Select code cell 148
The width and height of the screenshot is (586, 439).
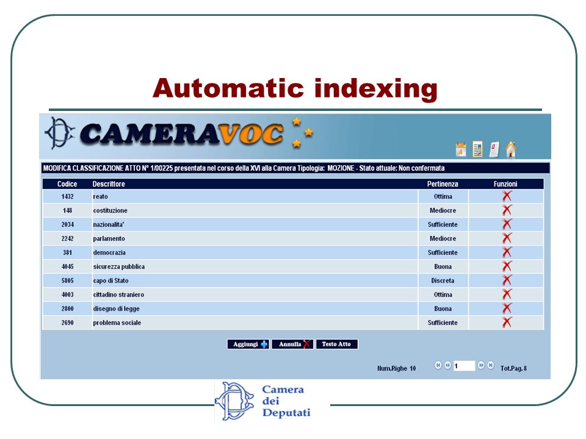pos(67,210)
